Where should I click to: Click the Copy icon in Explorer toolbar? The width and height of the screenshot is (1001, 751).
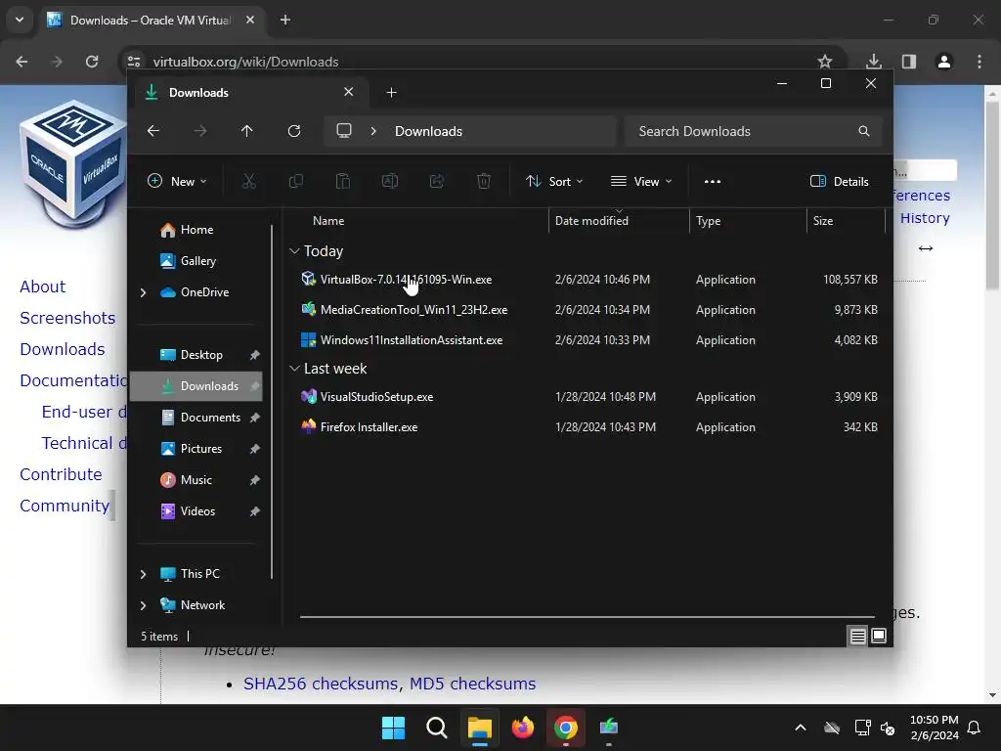click(x=295, y=181)
